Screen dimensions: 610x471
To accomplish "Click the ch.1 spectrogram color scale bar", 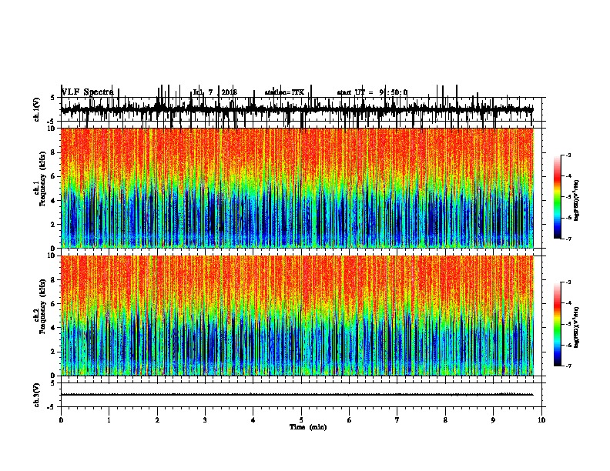I will [558, 197].
